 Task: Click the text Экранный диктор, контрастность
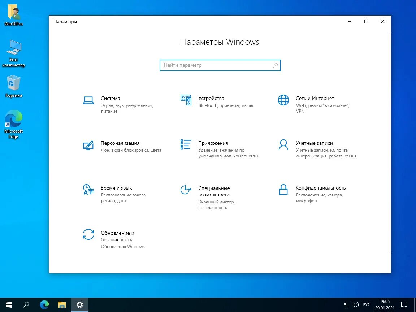pos(217,205)
